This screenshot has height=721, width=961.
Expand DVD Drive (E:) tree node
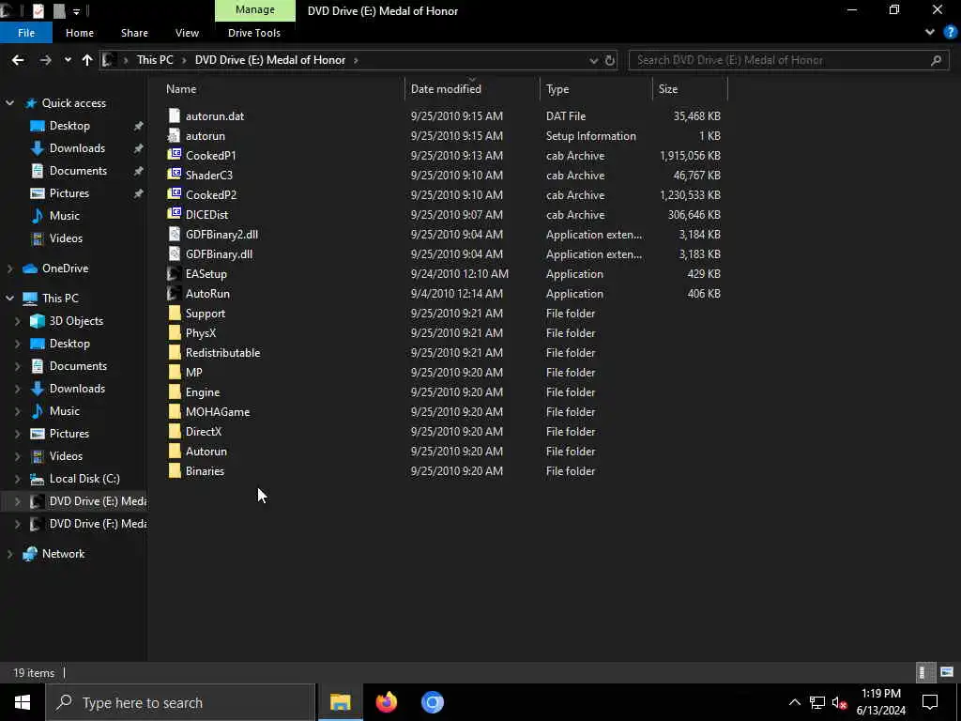point(17,501)
